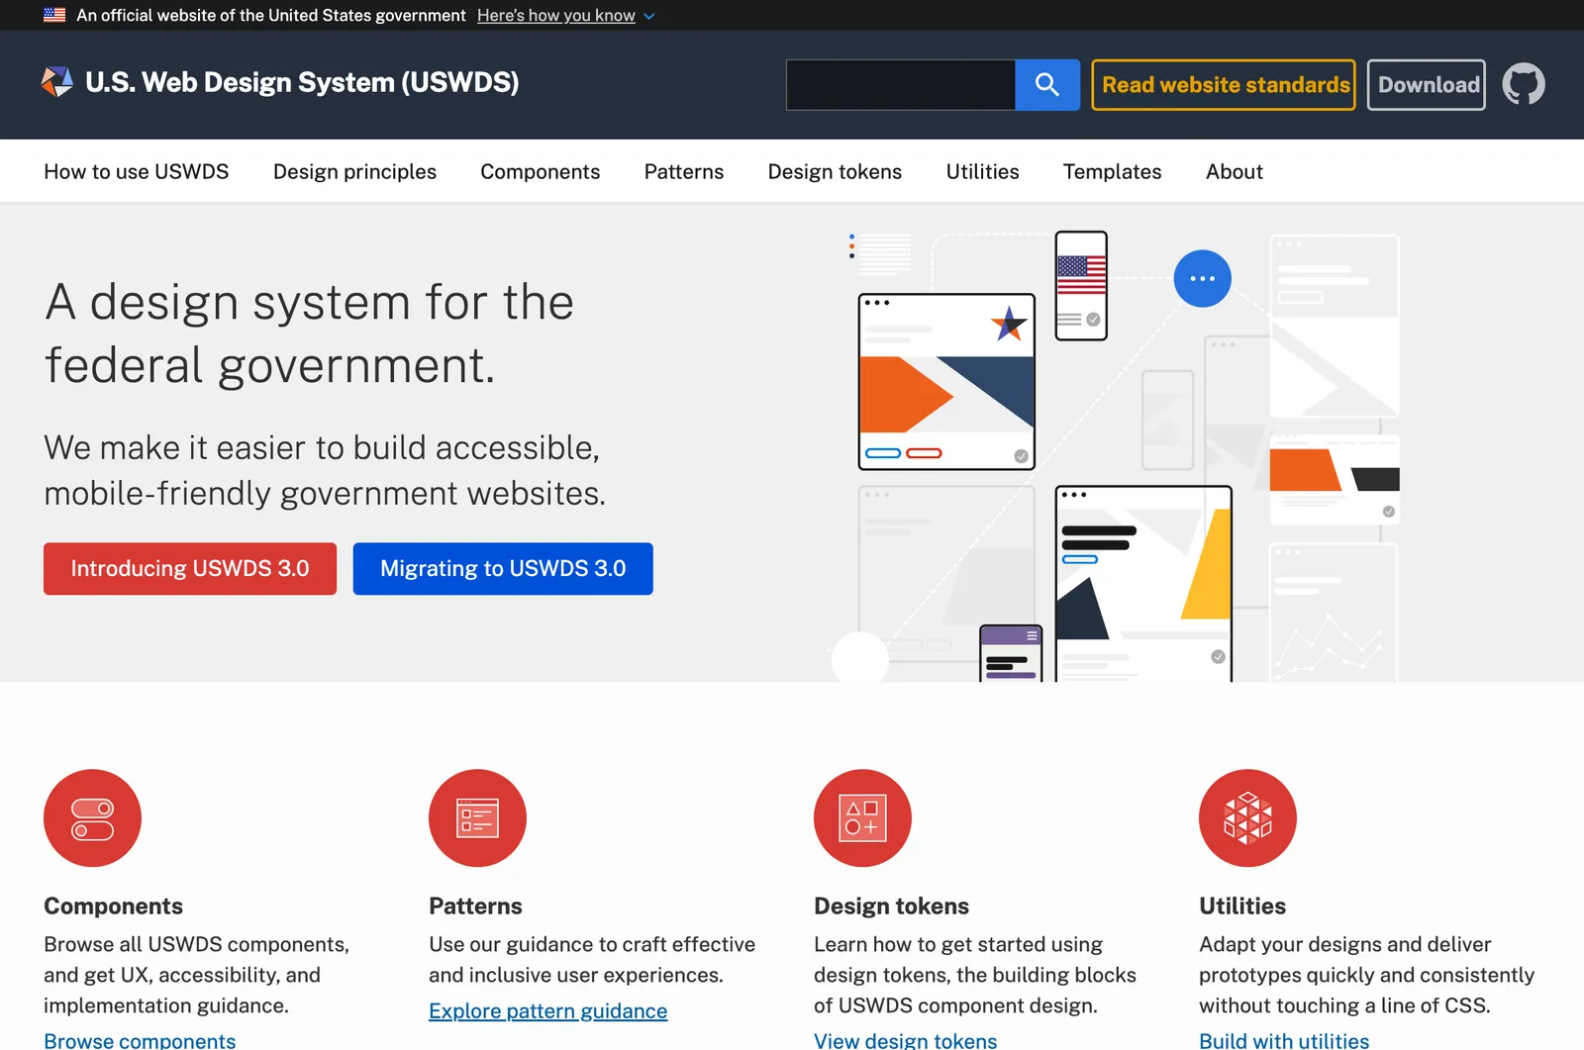The height and width of the screenshot is (1050, 1584).
Task: Click the phone illustration with US flag
Action: (x=1081, y=286)
